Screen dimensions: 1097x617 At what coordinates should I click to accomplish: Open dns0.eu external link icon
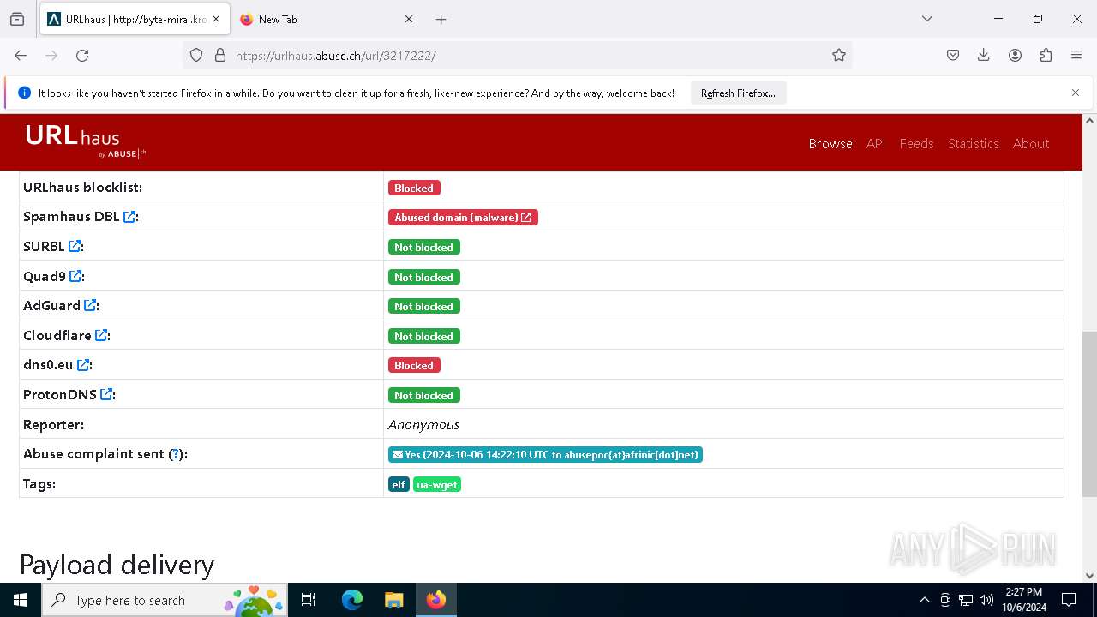(83, 365)
